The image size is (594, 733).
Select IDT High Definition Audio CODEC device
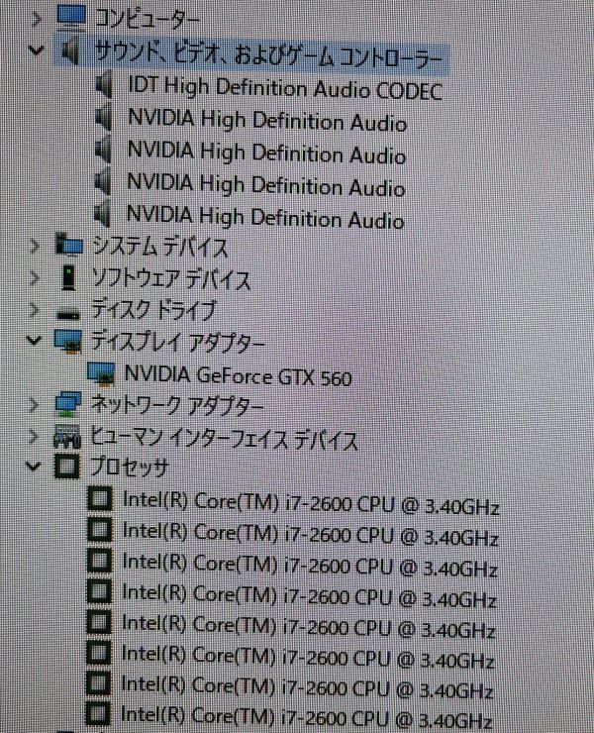click(x=285, y=88)
